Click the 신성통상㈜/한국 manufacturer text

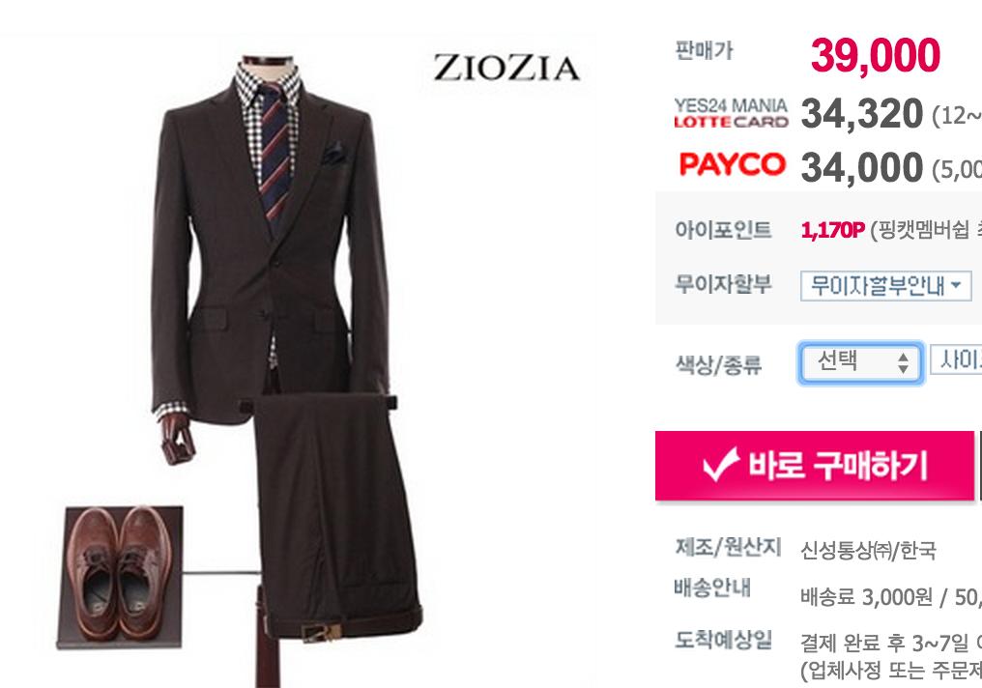point(868,550)
